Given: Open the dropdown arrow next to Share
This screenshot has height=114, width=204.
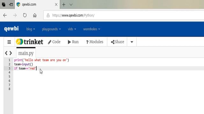Looking at the screenshot, I should 132,42.
